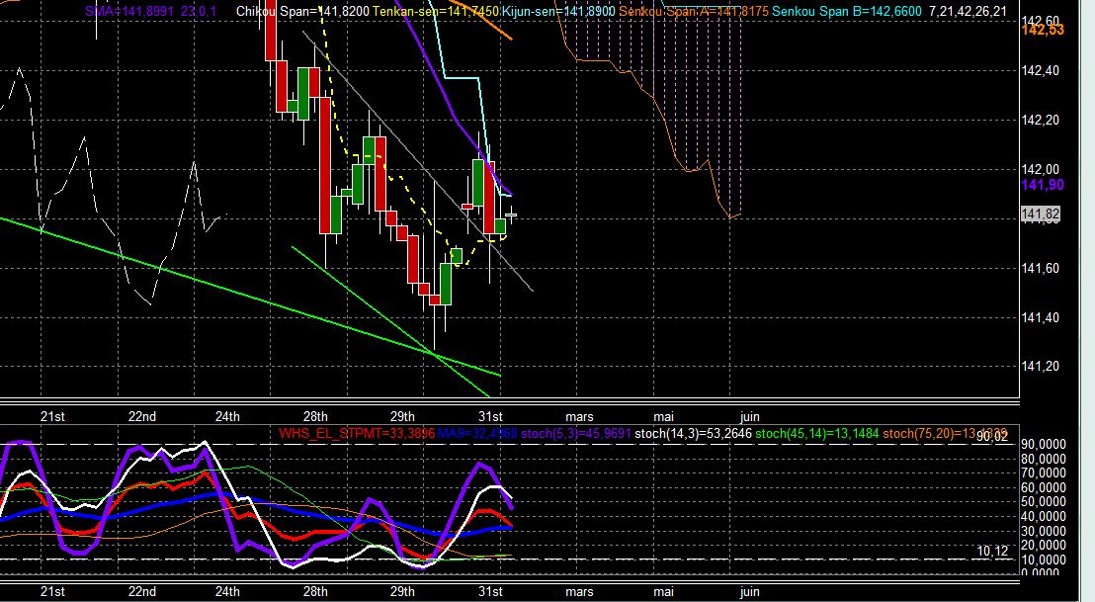1095x602 pixels.
Task: Click the 90,02 upper threshold value
Action: point(992,437)
